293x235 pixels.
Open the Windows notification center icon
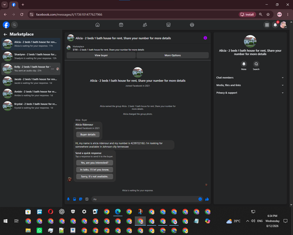(285, 221)
